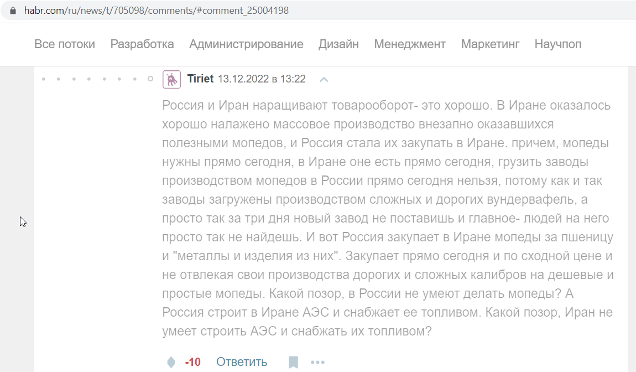Open the Маркетинг section
This screenshot has height=372, width=636.
coord(490,44)
